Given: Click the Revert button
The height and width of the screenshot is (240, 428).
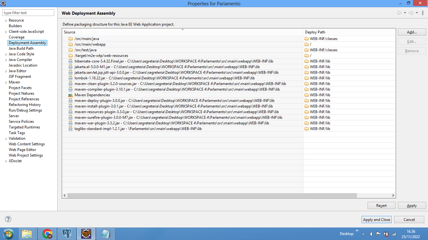Looking at the screenshot, I should pyautogui.click(x=381, y=206).
